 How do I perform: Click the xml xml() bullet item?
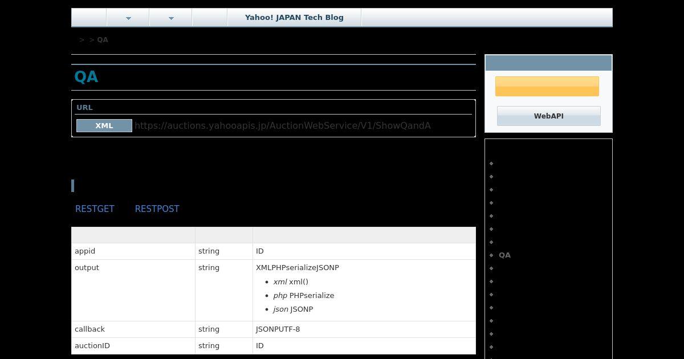(291, 282)
